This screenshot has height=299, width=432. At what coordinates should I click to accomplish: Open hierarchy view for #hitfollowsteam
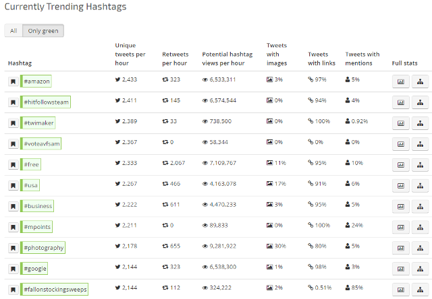[420, 102]
